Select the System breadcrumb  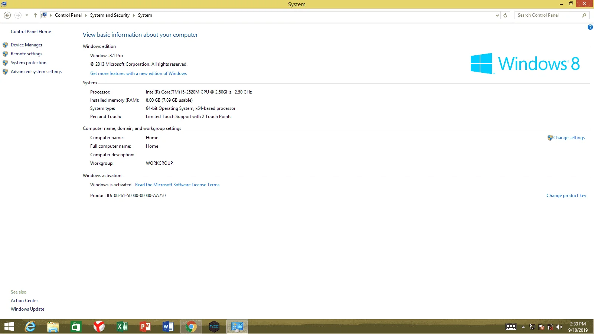point(145,15)
